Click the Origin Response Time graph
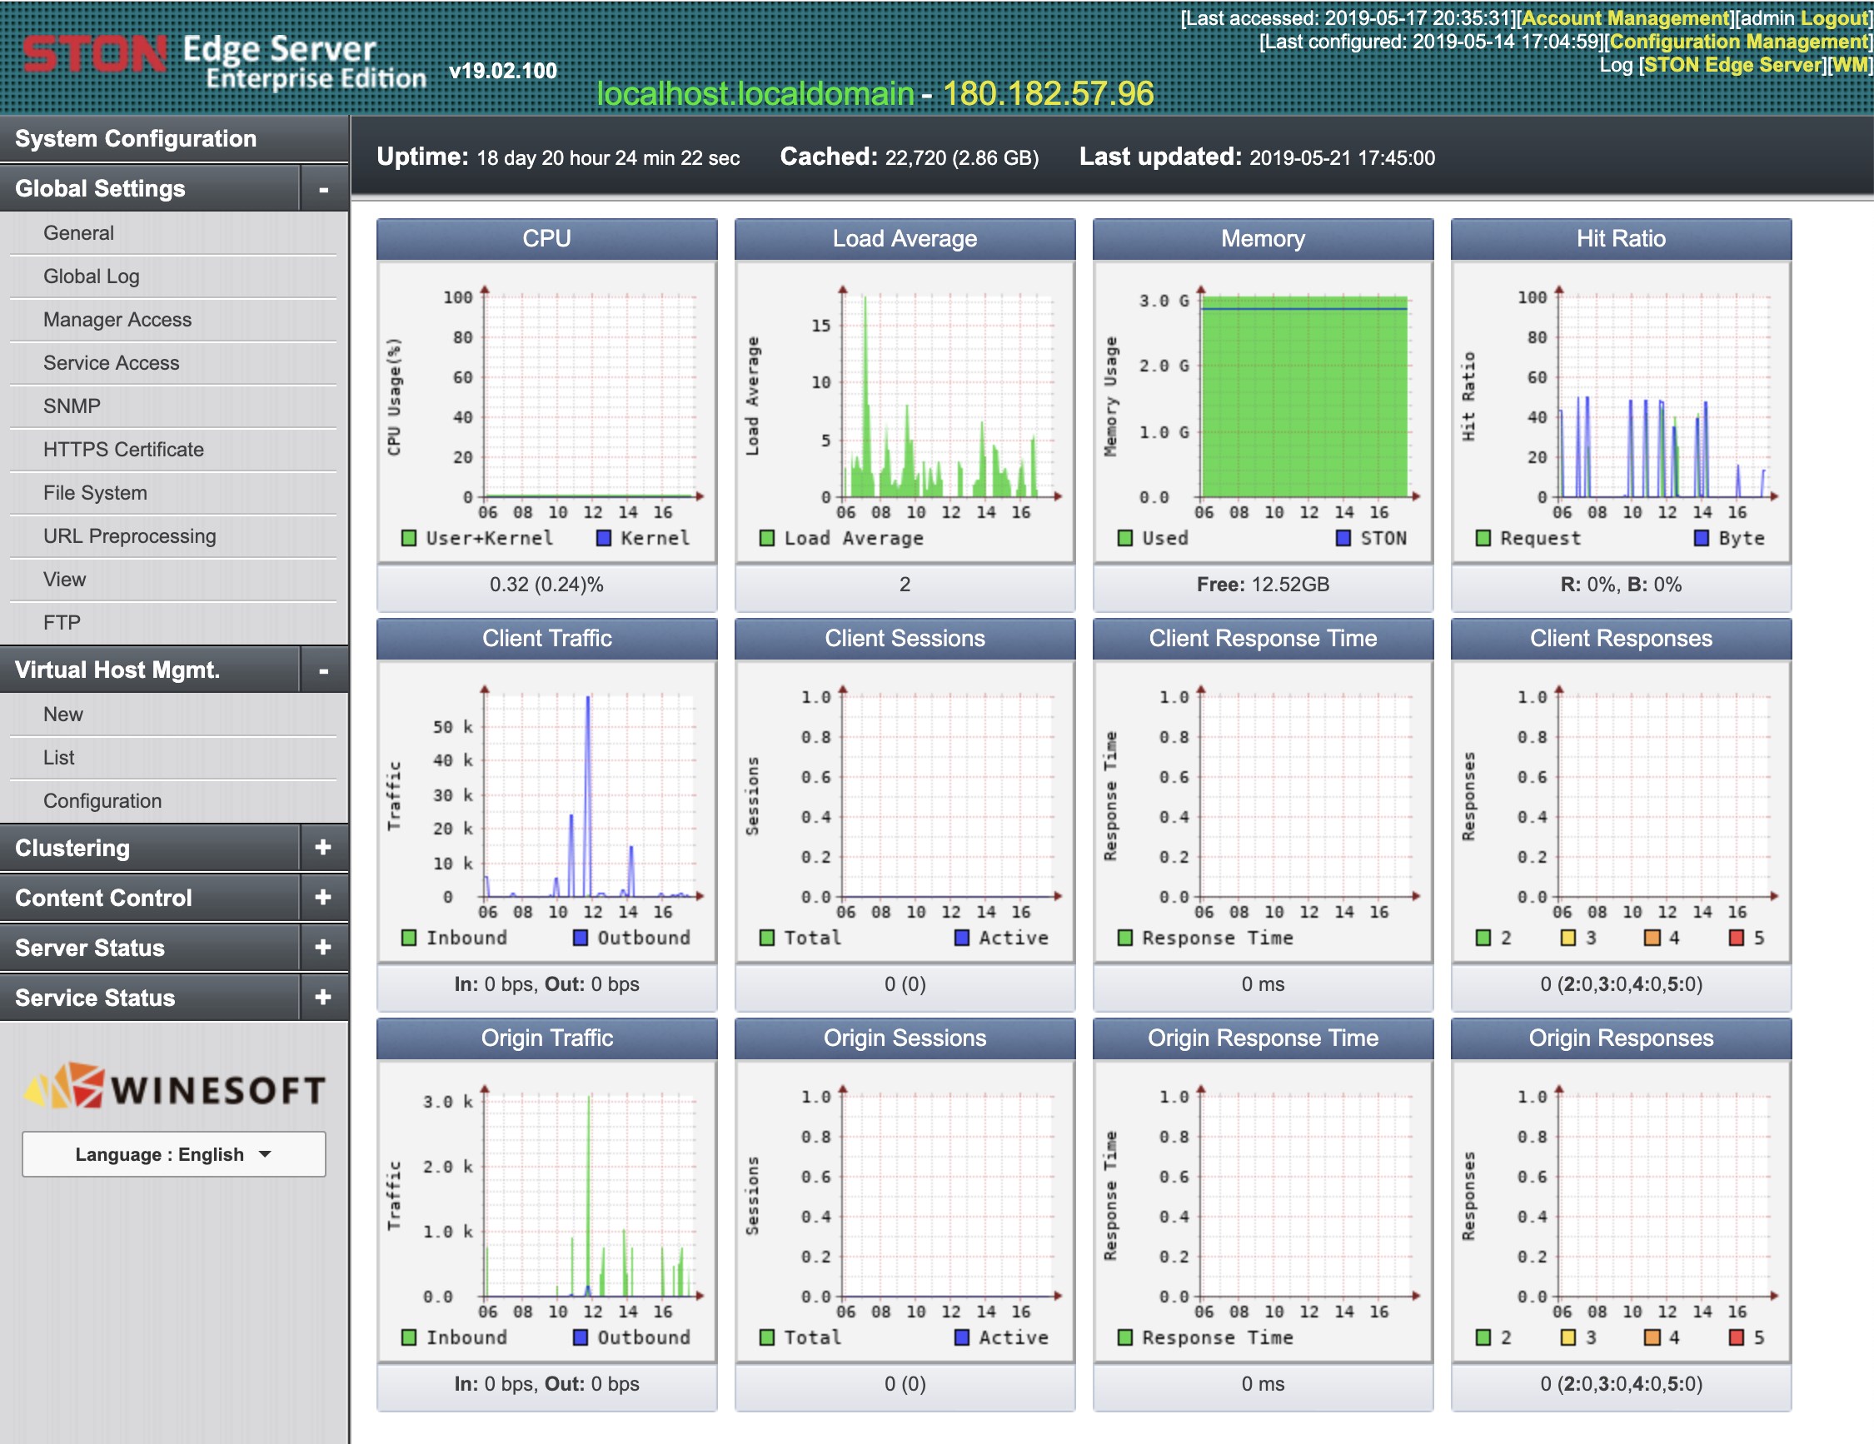The height and width of the screenshot is (1444, 1874). pyautogui.click(x=1263, y=1212)
